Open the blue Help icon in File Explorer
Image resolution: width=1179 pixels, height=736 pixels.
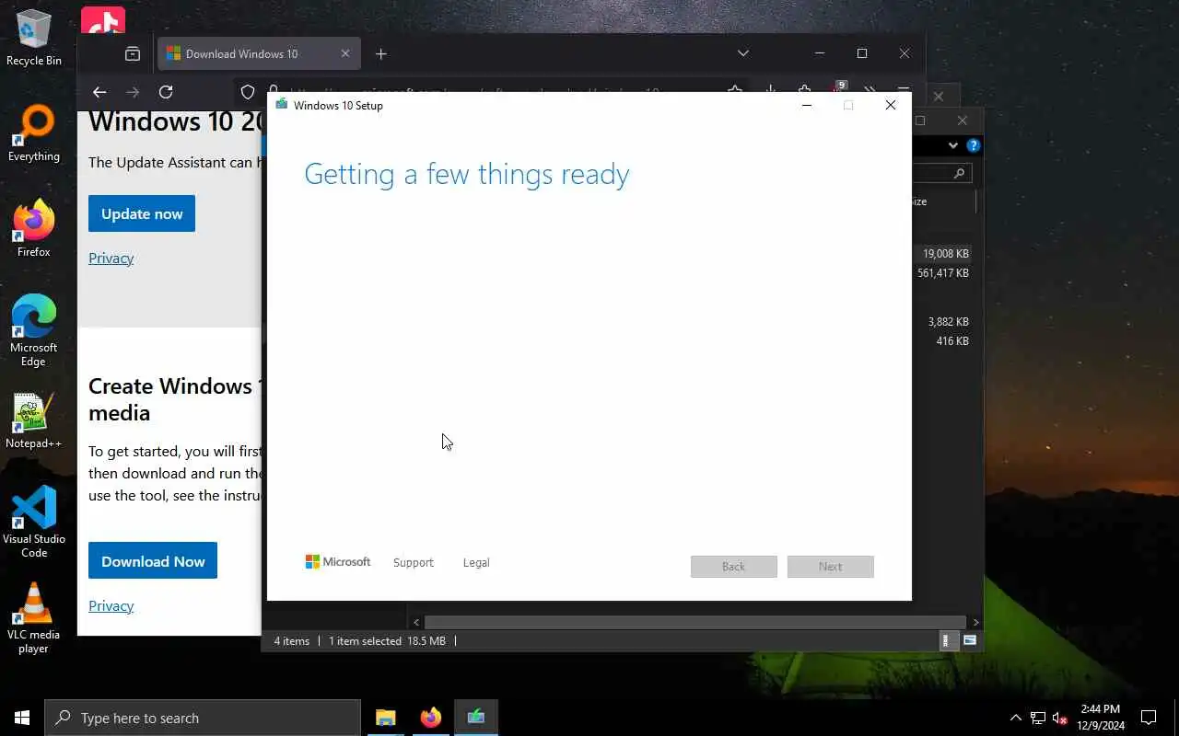(974, 145)
